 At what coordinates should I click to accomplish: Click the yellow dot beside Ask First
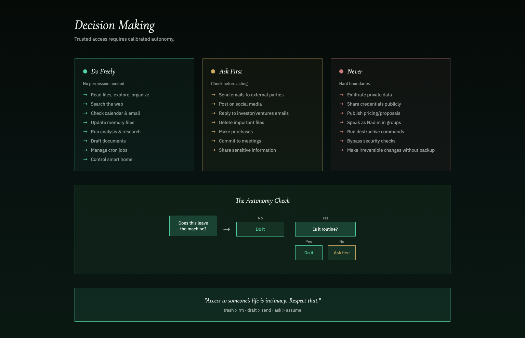213,71
